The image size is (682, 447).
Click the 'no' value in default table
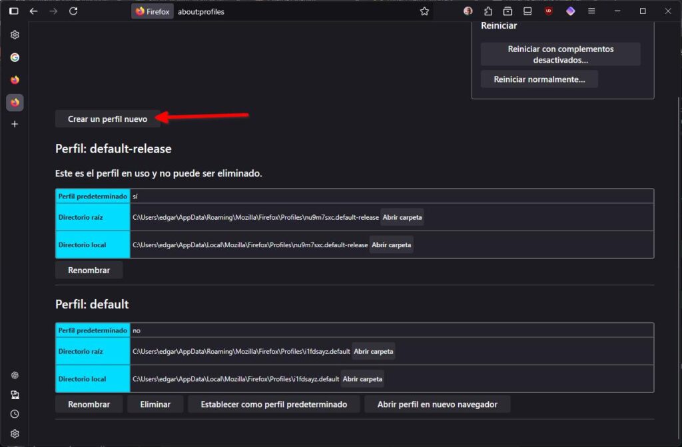pyautogui.click(x=136, y=330)
